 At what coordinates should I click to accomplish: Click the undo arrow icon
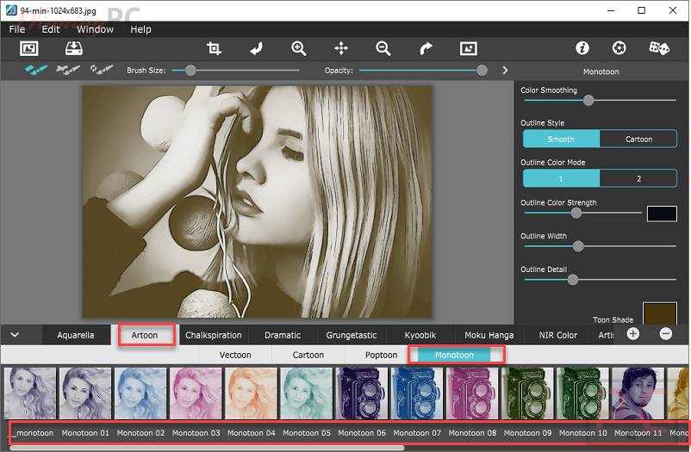coord(256,48)
